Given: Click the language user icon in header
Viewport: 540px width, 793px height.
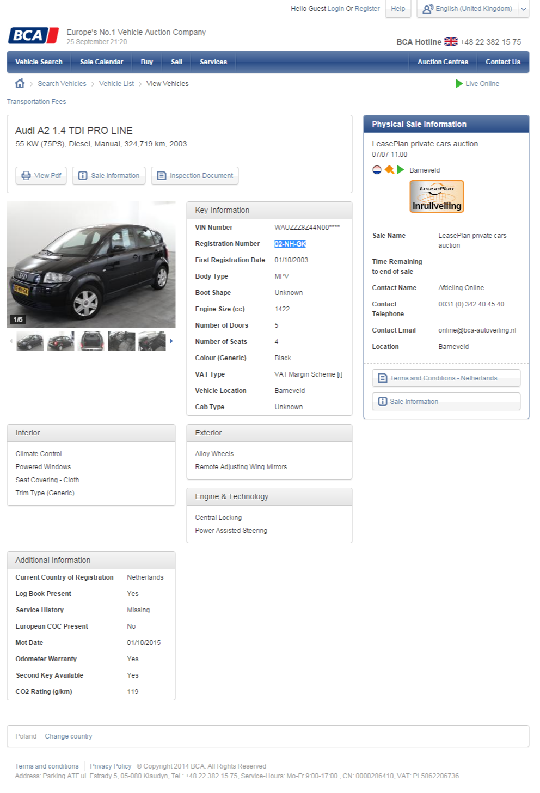Looking at the screenshot, I should (x=428, y=9).
